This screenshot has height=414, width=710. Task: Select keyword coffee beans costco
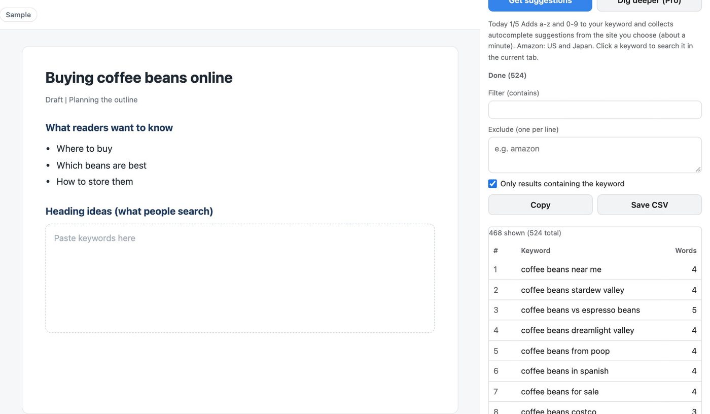pyautogui.click(x=558, y=410)
